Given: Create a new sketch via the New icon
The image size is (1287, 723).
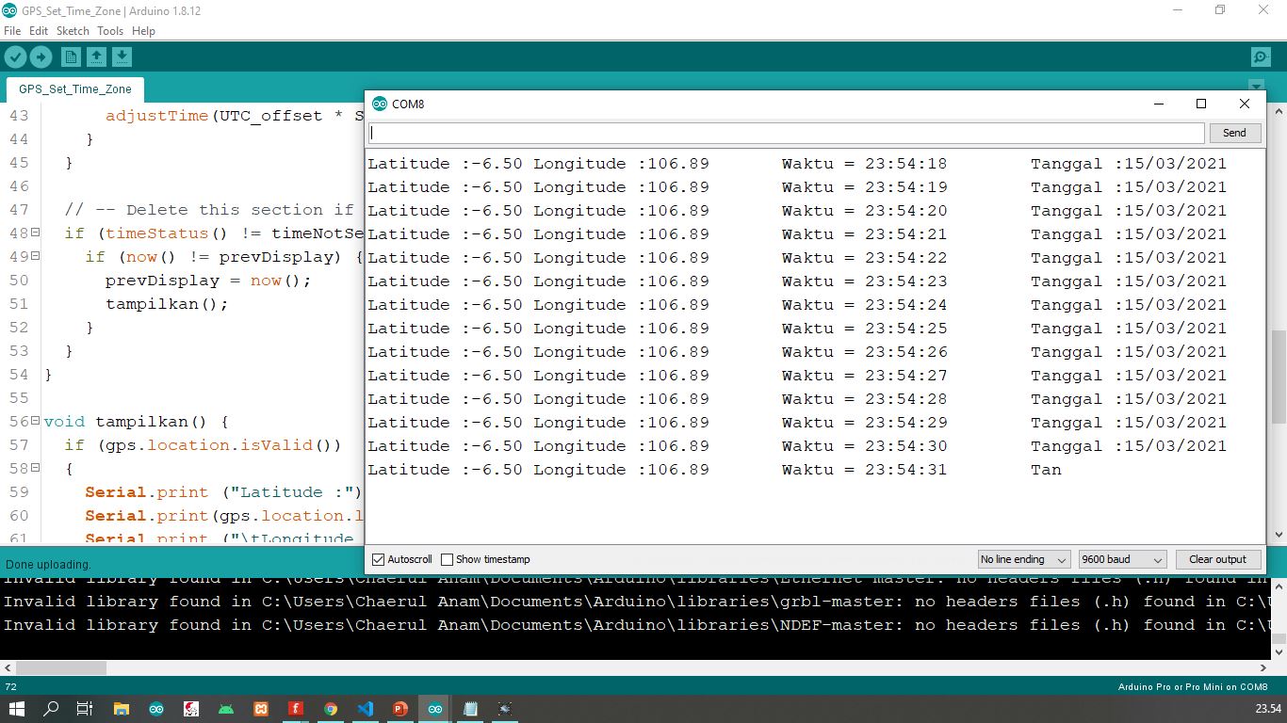Looking at the screenshot, I should pyautogui.click(x=71, y=56).
